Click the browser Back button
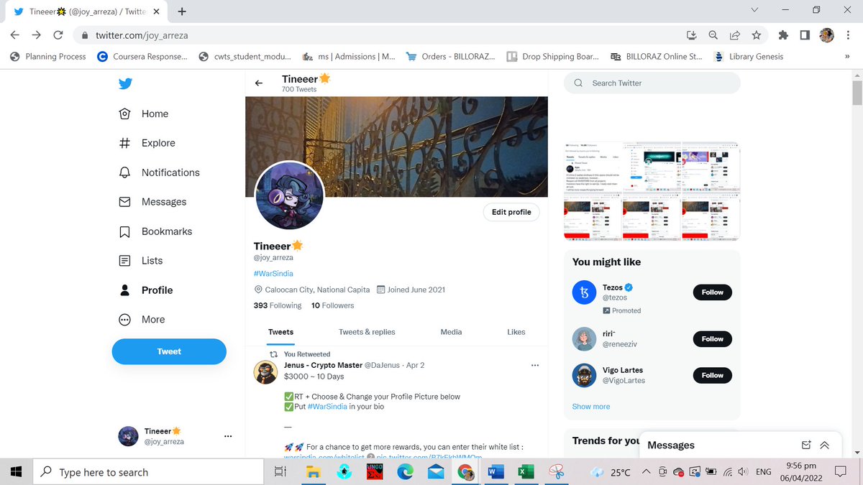The width and height of the screenshot is (863, 485). coord(15,34)
